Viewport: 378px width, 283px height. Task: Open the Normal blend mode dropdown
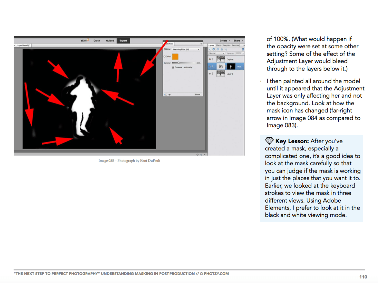(216, 53)
